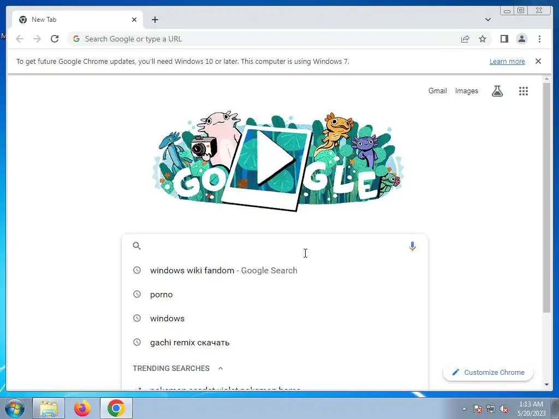Close the New Tab tab
Image resolution: width=559 pixels, height=419 pixels.
point(134,20)
